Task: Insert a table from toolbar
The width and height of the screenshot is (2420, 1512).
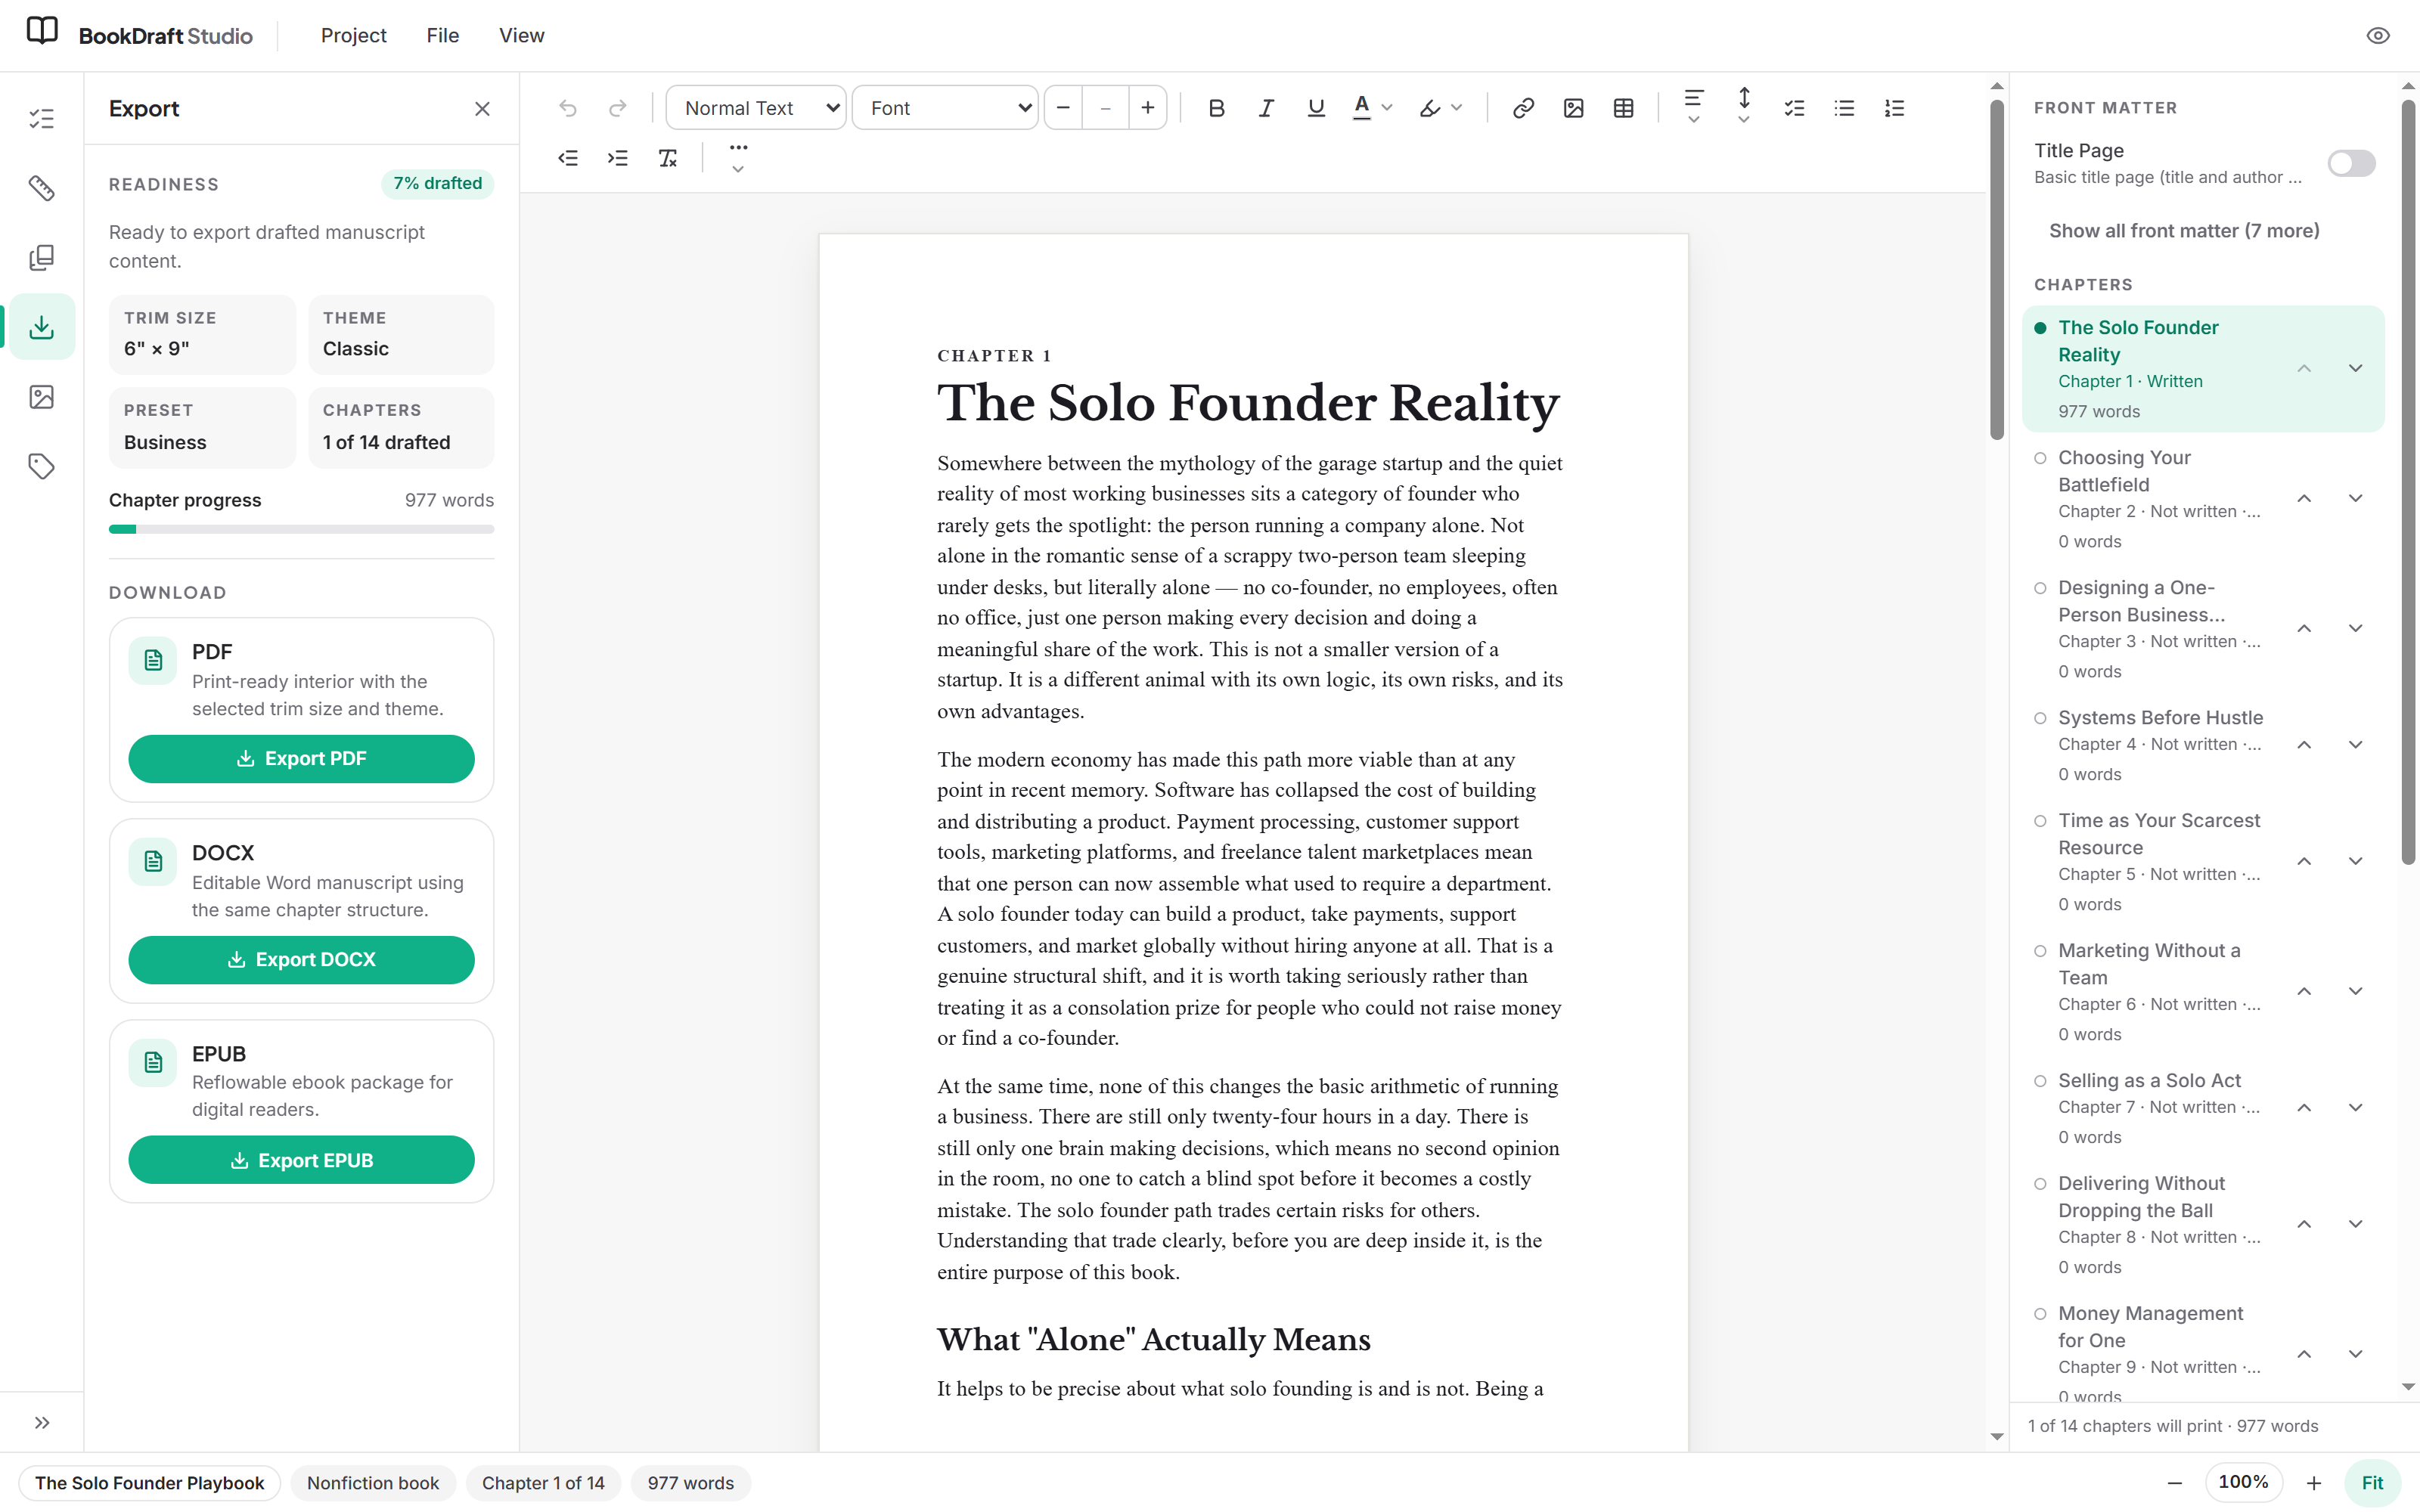Action: pos(1623,108)
